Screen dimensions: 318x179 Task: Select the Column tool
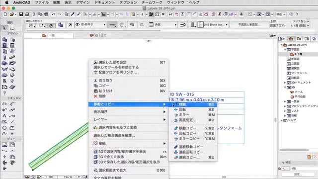tap(4, 57)
